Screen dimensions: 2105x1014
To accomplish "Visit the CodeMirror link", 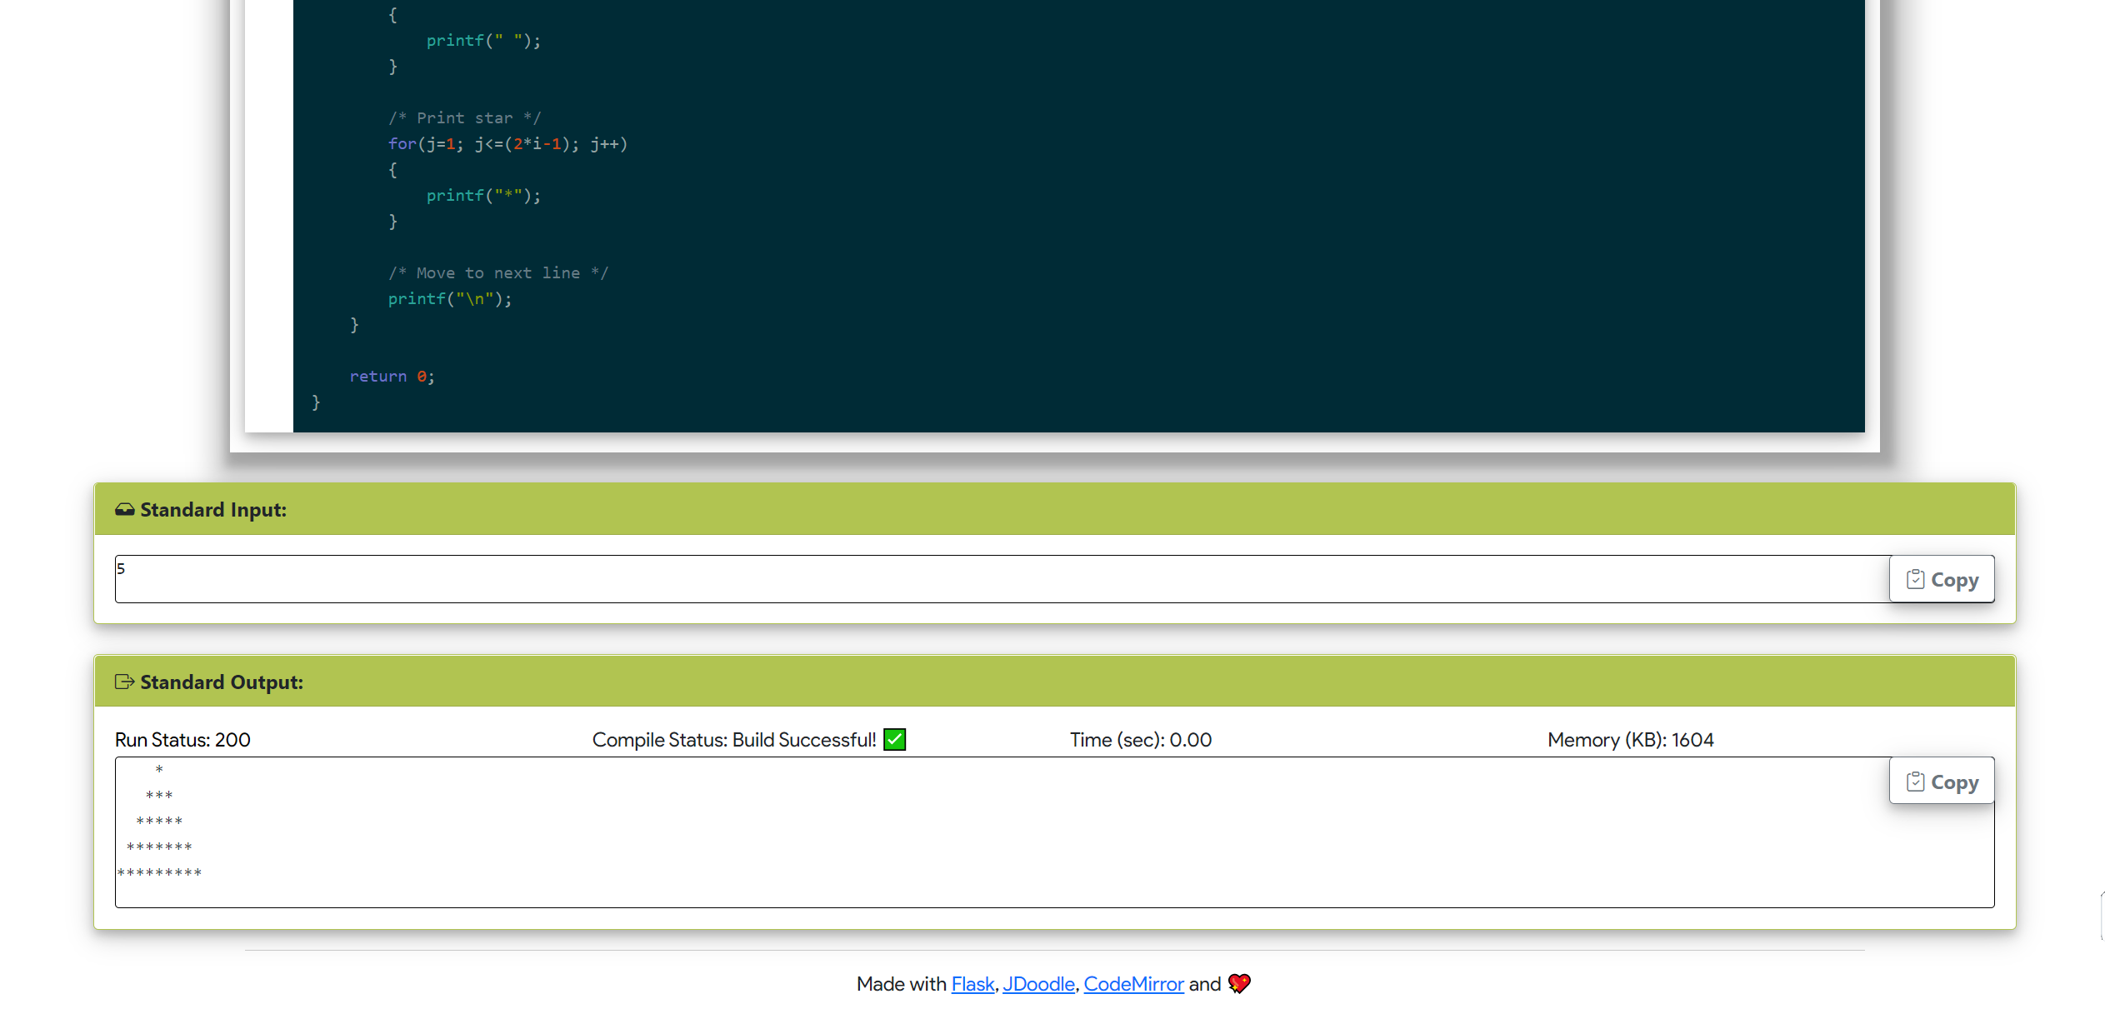I will (x=1133, y=984).
